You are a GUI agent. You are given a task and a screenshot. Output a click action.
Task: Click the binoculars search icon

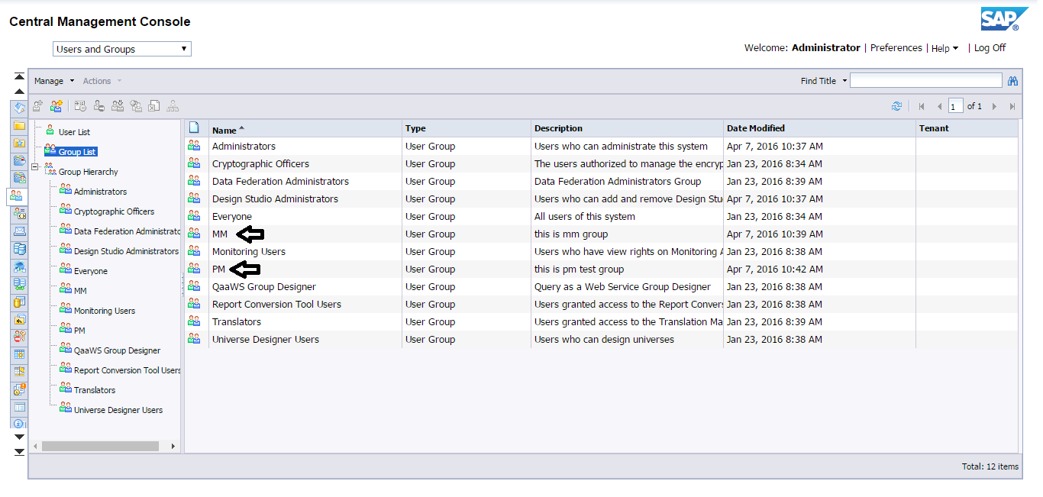pyautogui.click(x=1013, y=81)
